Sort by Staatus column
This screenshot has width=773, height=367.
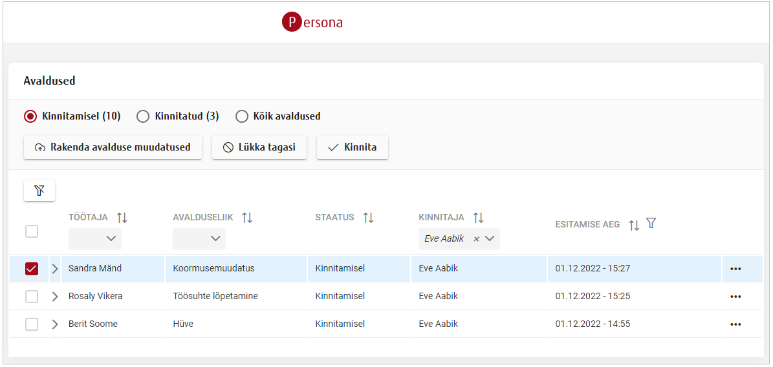pos(368,218)
